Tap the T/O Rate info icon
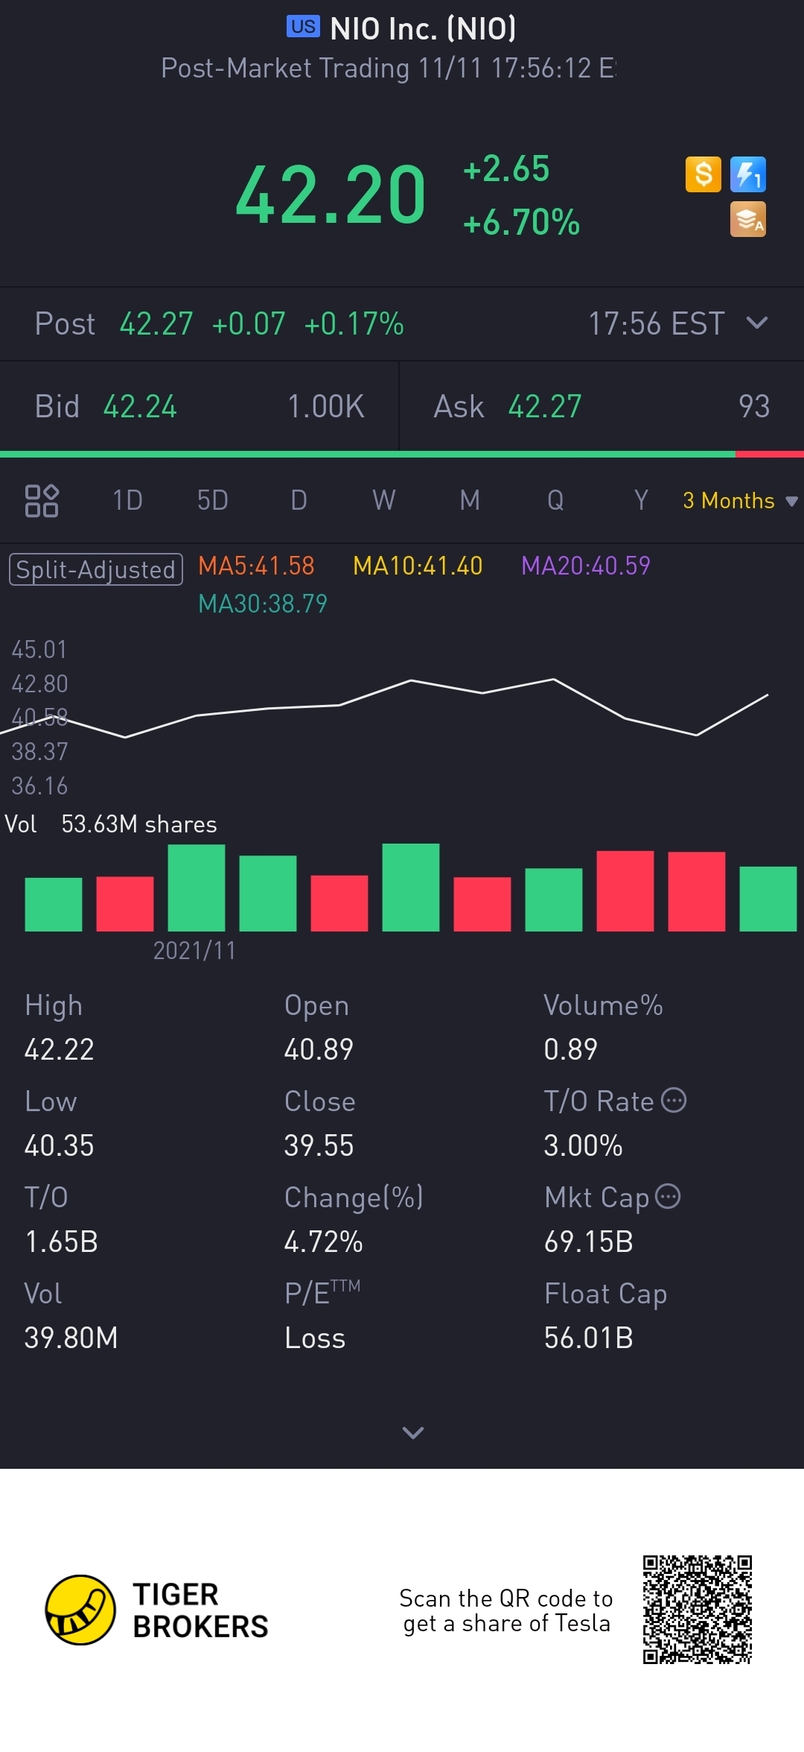 [x=674, y=1100]
